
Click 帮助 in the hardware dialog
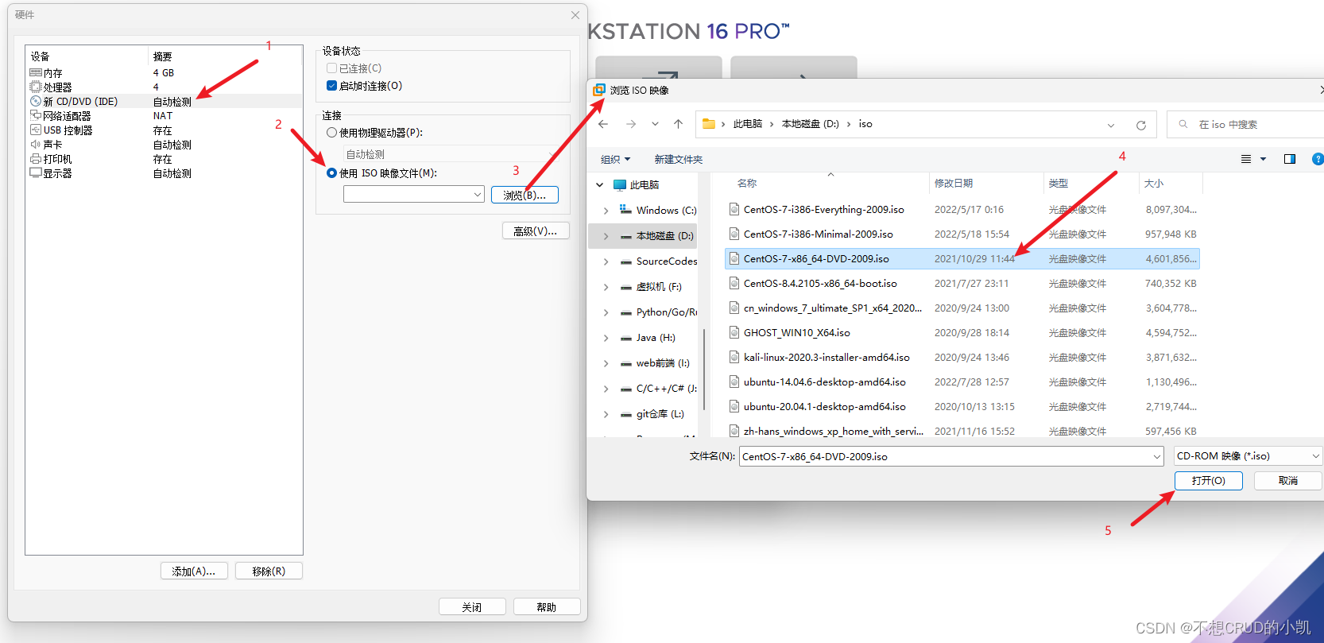tap(547, 606)
